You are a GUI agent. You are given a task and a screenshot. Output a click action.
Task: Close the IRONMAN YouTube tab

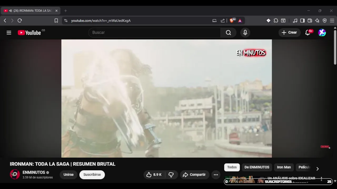(56, 11)
